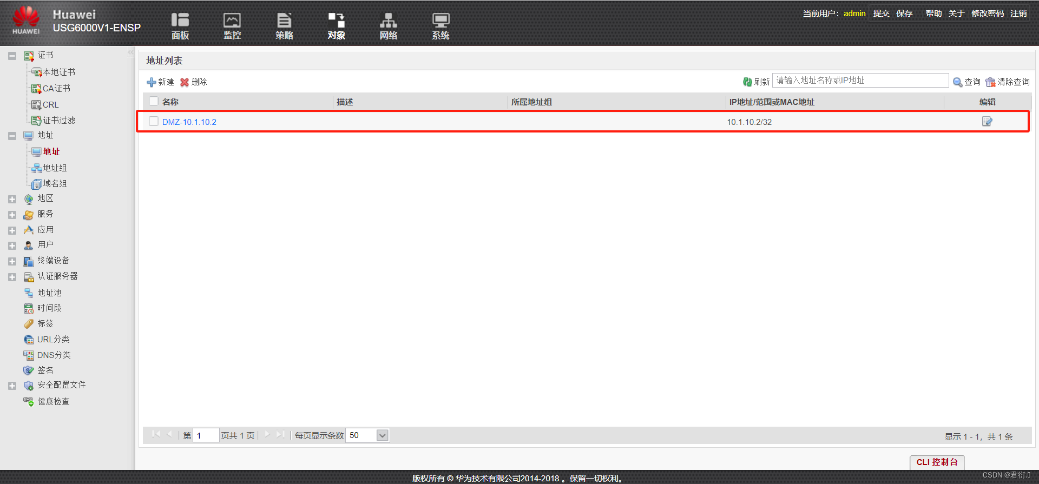Open the 关于 about link
The width and height of the screenshot is (1039, 484).
pyautogui.click(x=956, y=14)
